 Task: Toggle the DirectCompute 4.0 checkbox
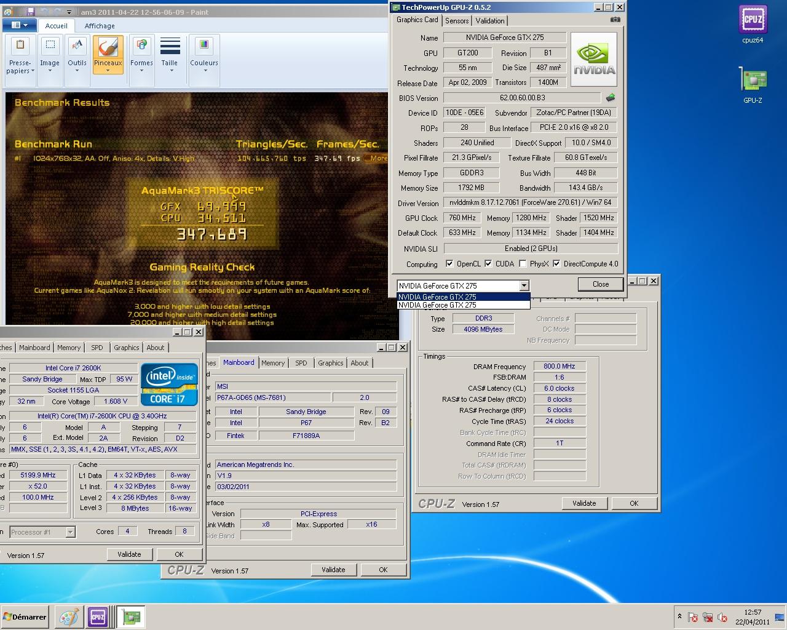pos(556,264)
